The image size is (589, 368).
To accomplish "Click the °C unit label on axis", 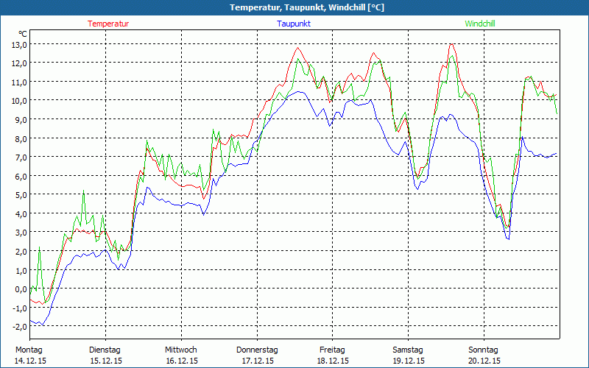I will (x=23, y=34).
